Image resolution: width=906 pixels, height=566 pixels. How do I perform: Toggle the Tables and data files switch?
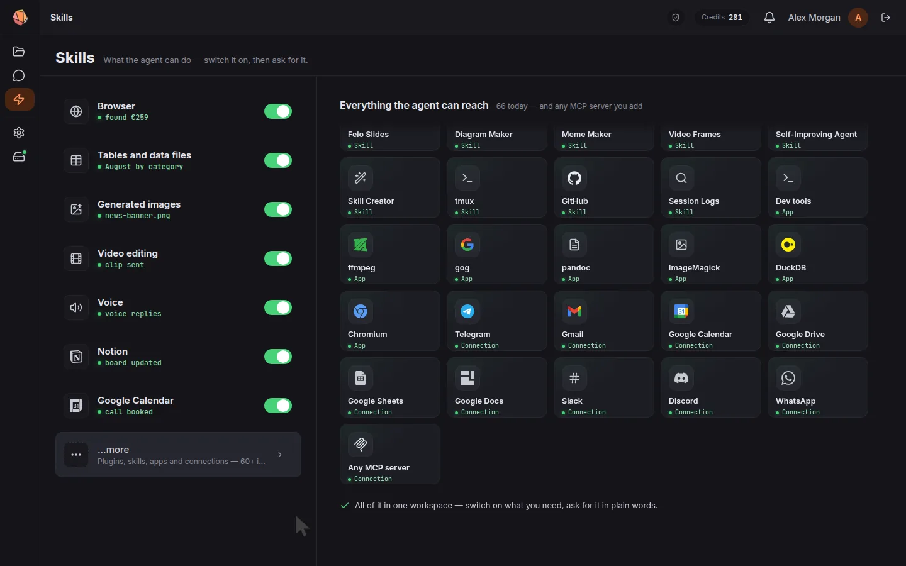point(278,160)
